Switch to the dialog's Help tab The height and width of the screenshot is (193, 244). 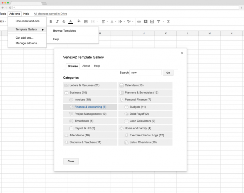pos(97,66)
